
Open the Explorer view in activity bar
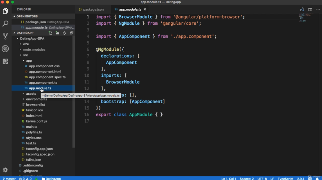[5, 11]
